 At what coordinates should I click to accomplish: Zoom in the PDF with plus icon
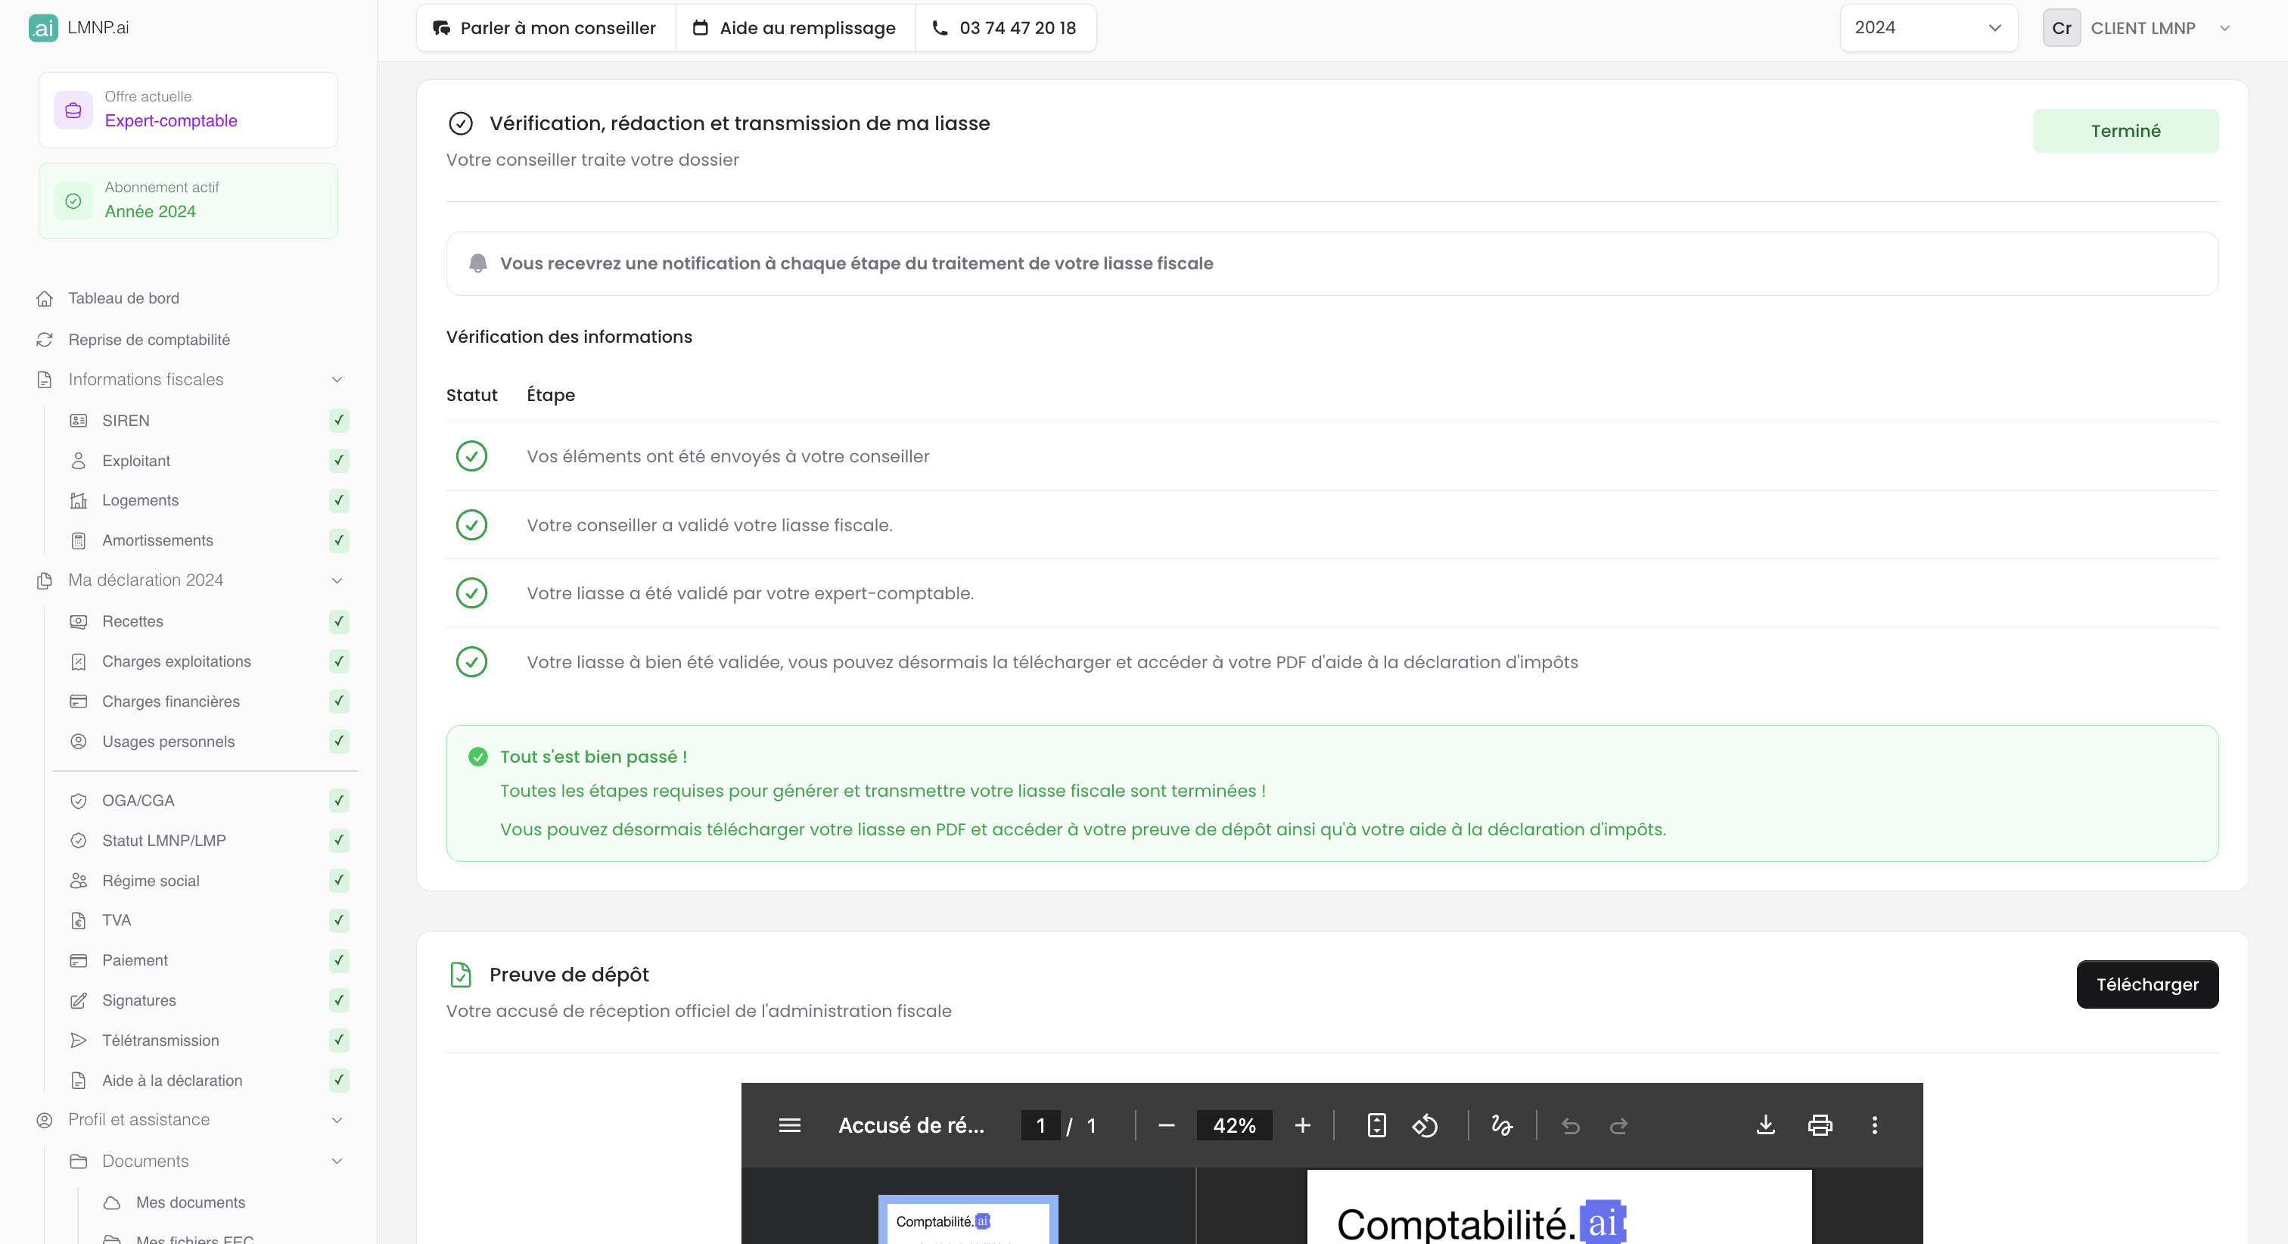pos(1302,1125)
